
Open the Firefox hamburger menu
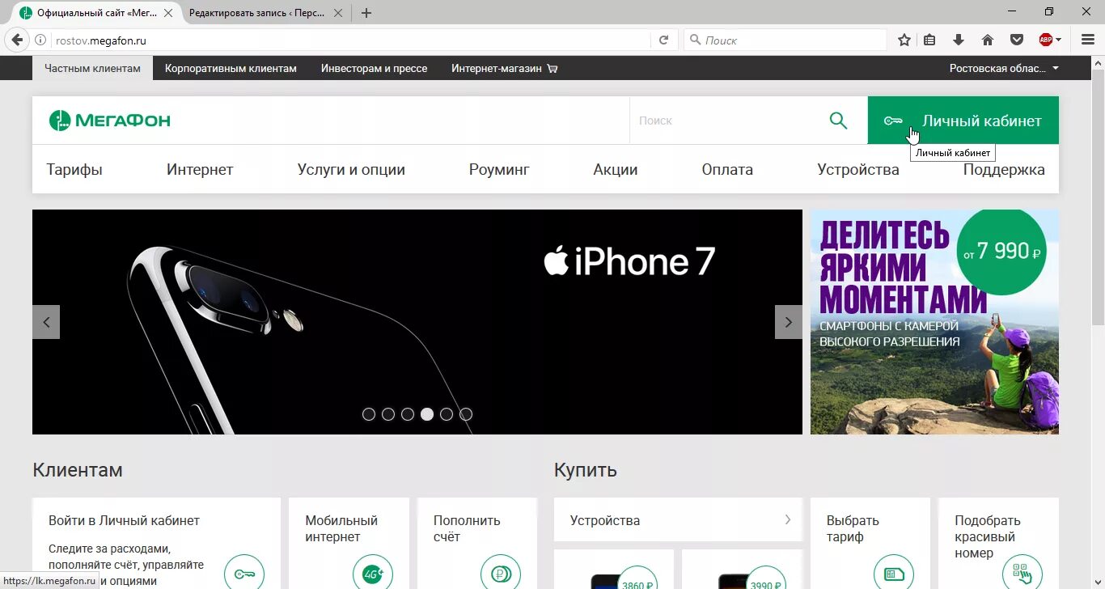(x=1087, y=40)
